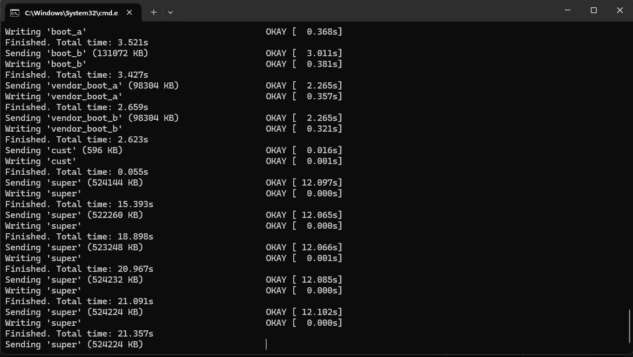Expand the new tab profile dropdown
The image size is (633, 357).
[x=170, y=12]
